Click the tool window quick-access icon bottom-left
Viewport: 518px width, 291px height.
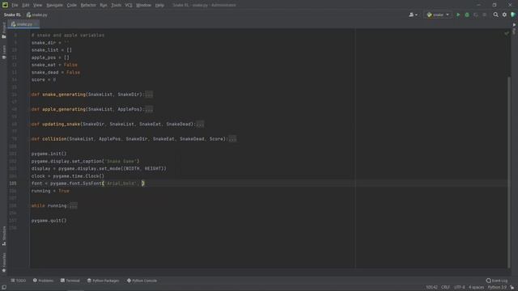4,288
